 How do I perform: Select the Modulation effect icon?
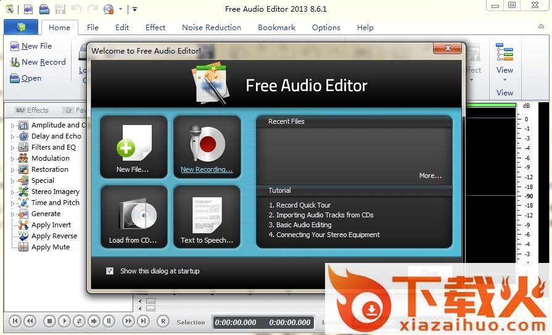click(23, 158)
